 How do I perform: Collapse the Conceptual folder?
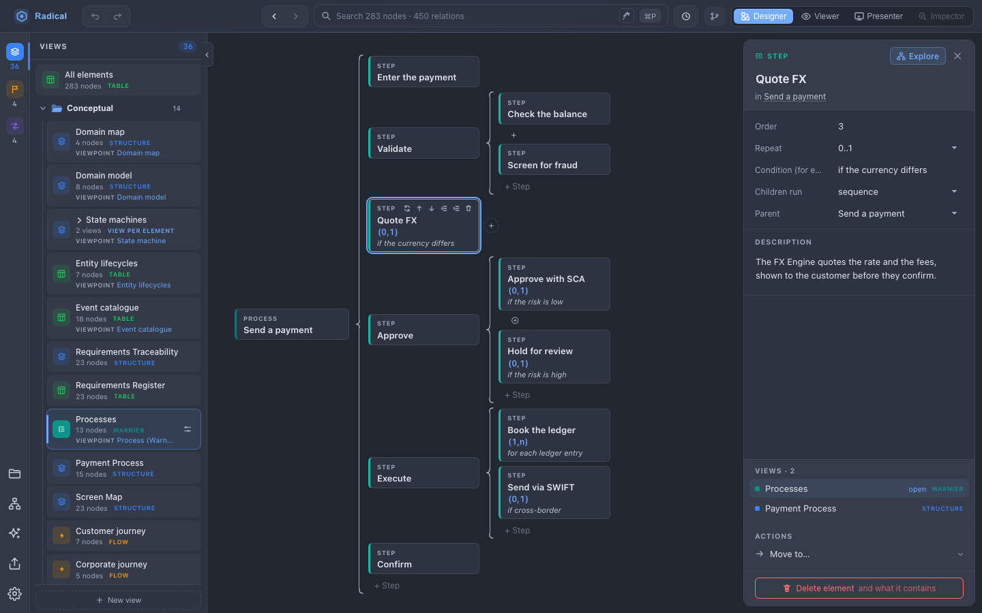point(44,108)
